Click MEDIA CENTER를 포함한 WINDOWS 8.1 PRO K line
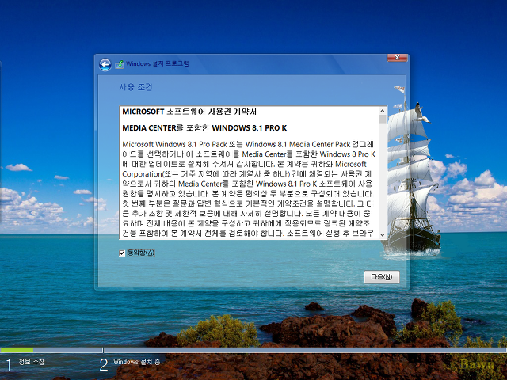Image resolution: width=507 pixels, height=380 pixels. [204, 128]
